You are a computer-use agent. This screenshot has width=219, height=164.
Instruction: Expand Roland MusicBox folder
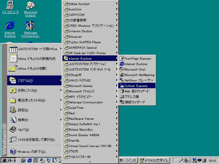point(90,129)
